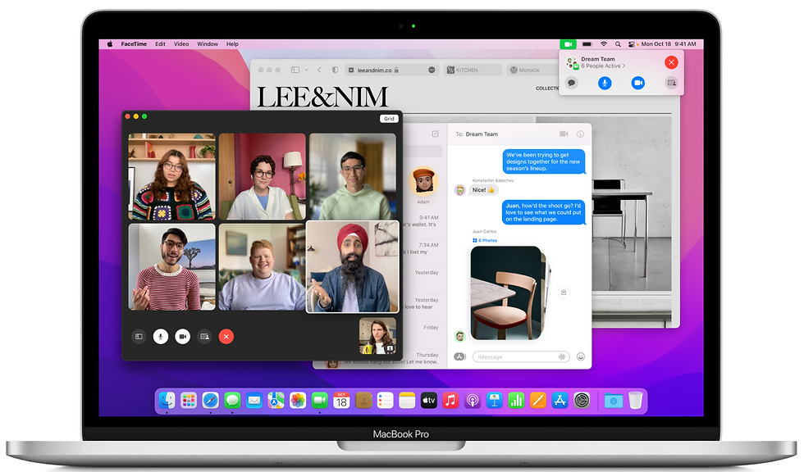Start video call in Messages conversation header
The image size is (804, 472).
click(564, 134)
